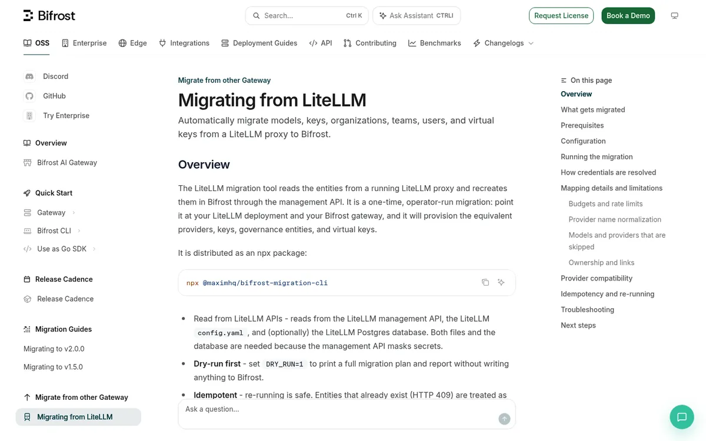Expand the Bifrost CLI chevron
Screen dimensions: 706x441
pyautogui.click(x=79, y=231)
